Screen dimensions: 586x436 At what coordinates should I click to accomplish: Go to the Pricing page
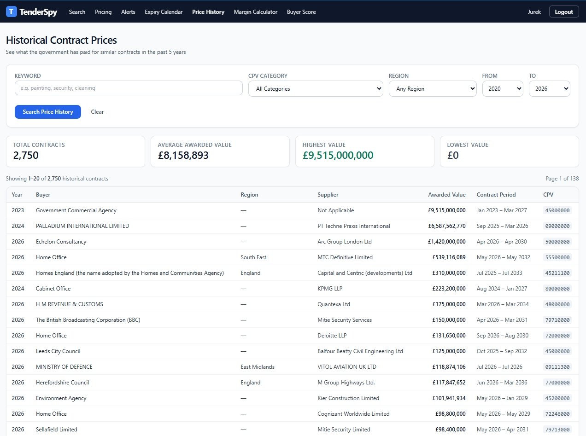[103, 12]
